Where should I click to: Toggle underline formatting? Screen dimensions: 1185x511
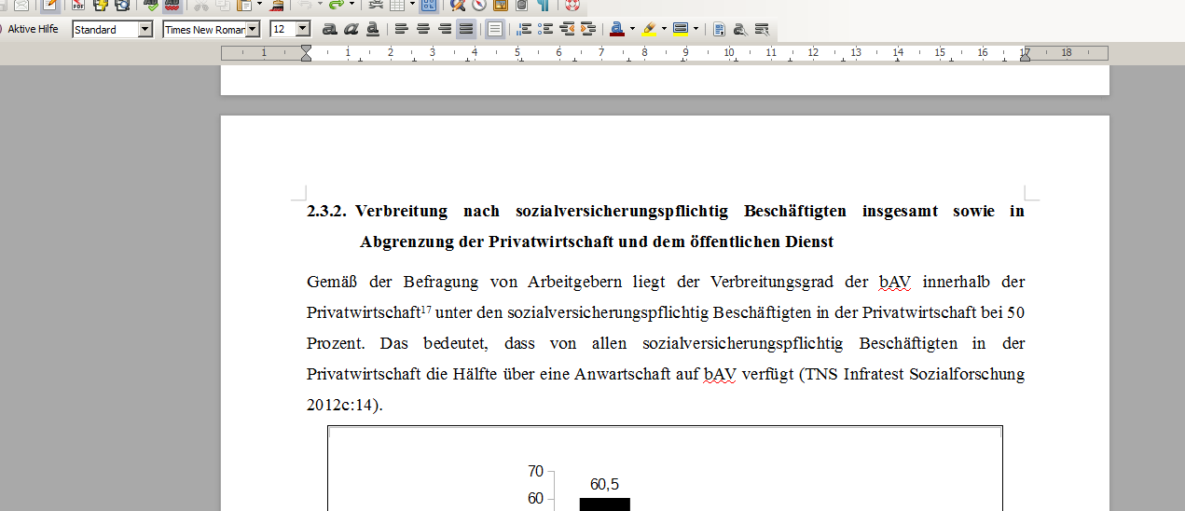point(372,29)
